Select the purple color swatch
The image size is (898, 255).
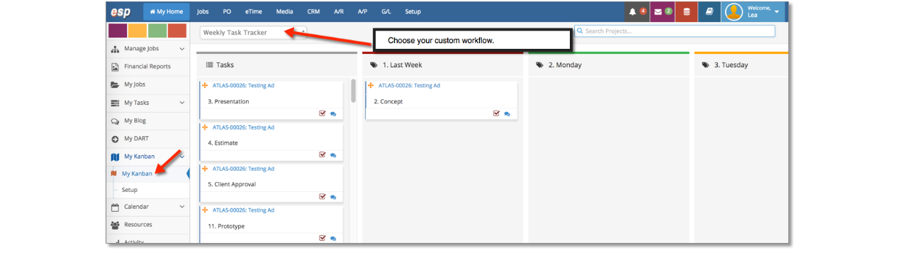(x=118, y=30)
